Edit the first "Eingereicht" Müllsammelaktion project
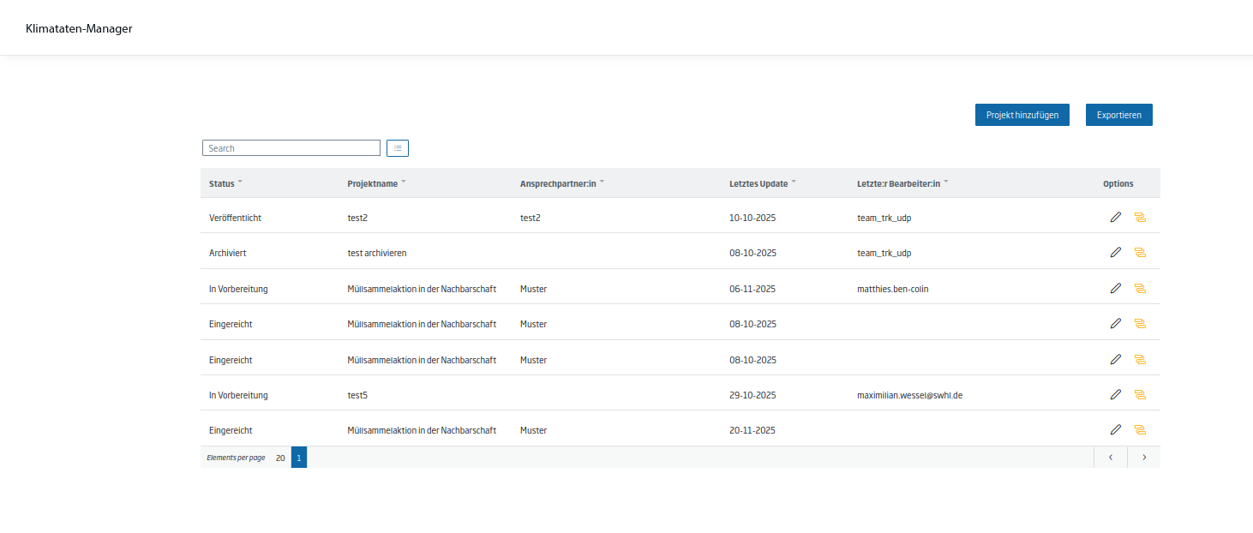This screenshot has width=1253, height=533. click(1116, 323)
